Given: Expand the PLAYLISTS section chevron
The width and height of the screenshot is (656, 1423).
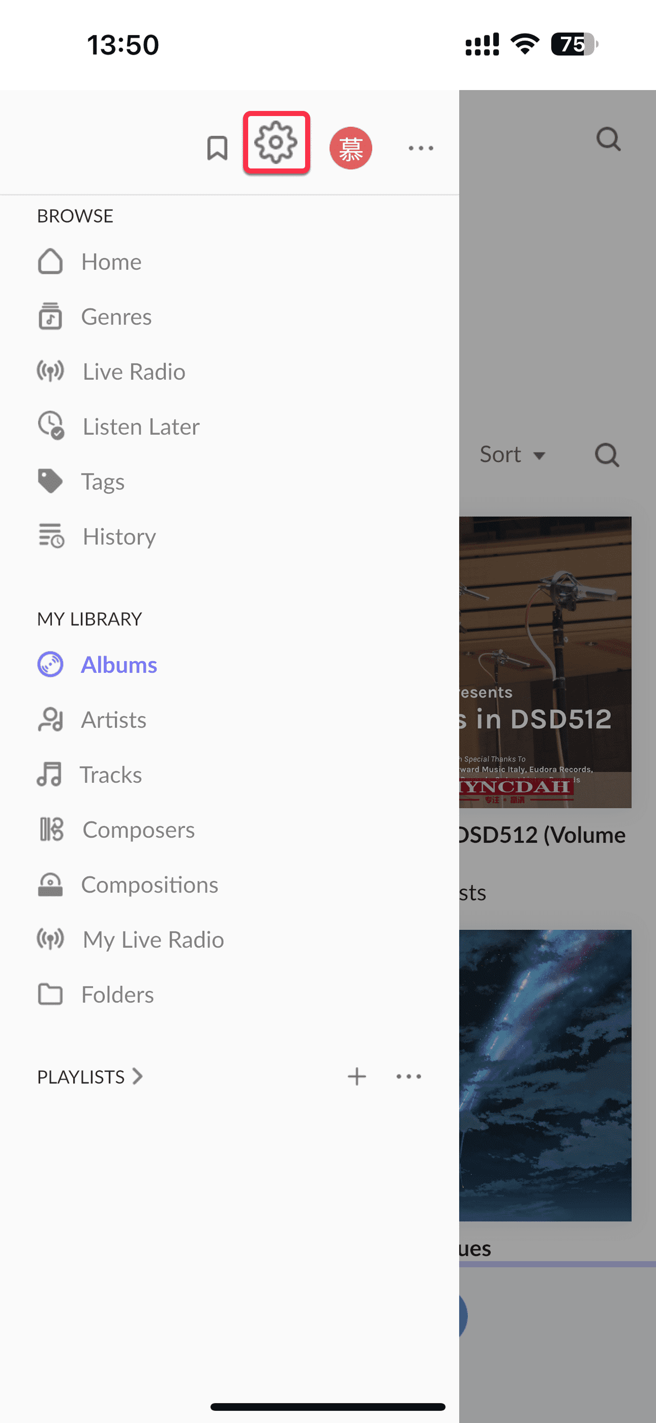Looking at the screenshot, I should (x=137, y=1076).
